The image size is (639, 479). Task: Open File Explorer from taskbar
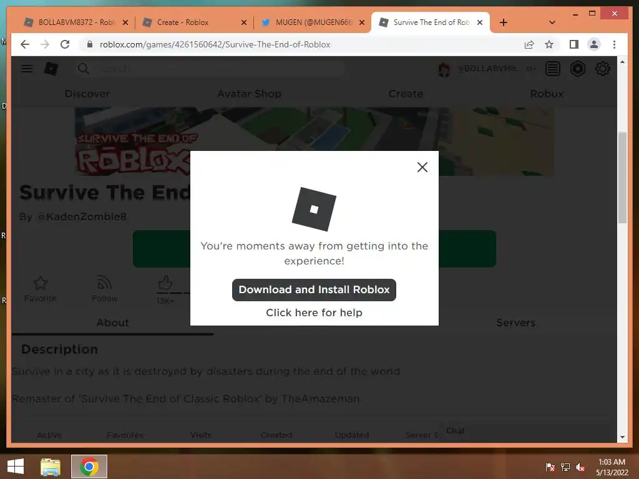[51, 467]
